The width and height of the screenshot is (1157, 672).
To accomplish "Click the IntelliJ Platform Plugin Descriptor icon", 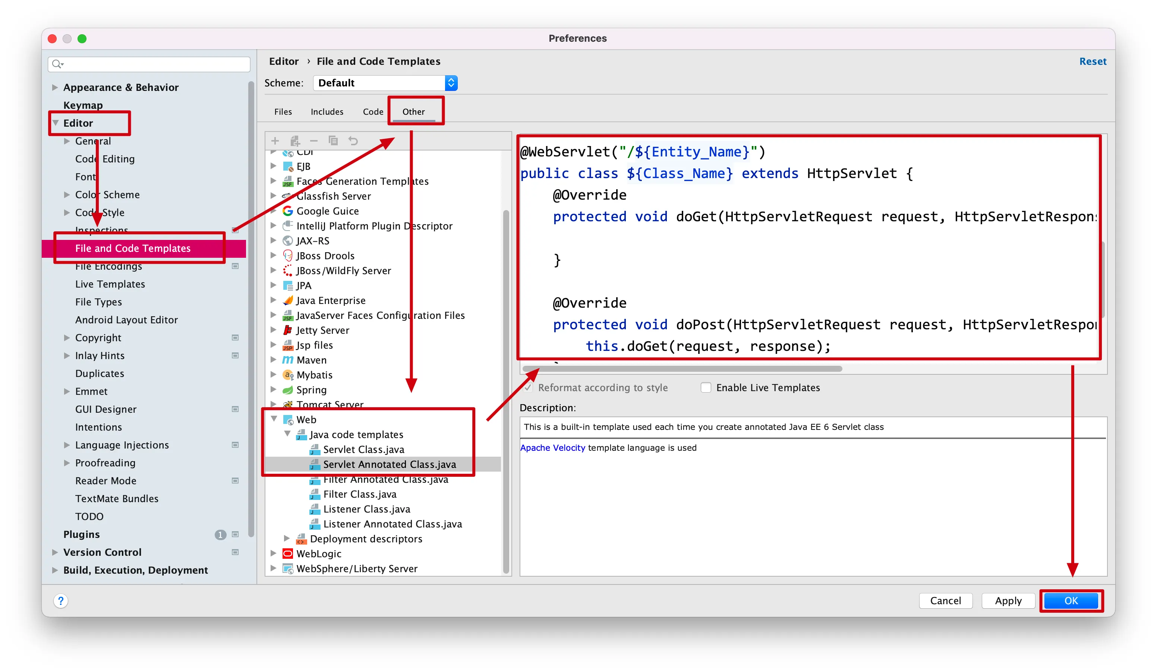I will [288, 226].
